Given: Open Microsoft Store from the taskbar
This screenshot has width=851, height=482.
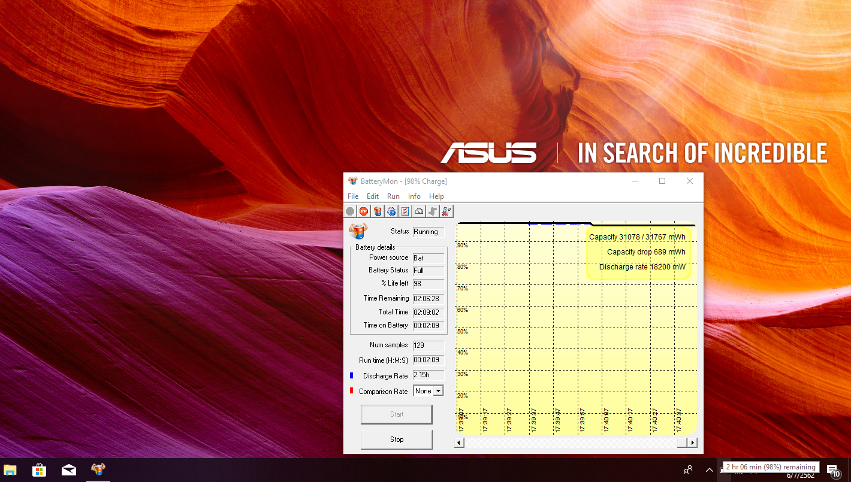Looking at the screenshot, I should (x=40, y=470).
